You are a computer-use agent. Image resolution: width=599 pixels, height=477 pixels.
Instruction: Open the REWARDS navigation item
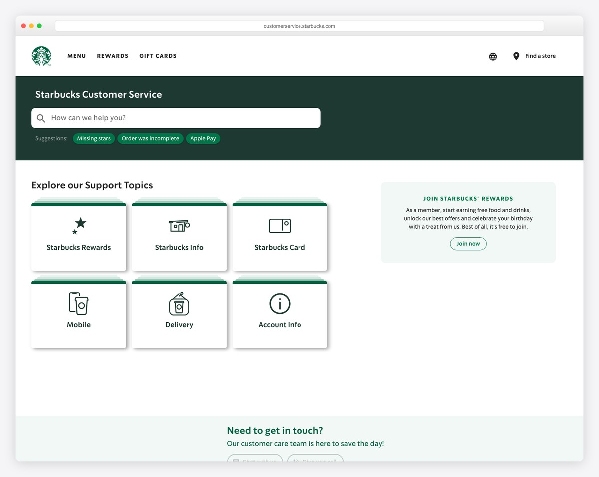point(112,56)
